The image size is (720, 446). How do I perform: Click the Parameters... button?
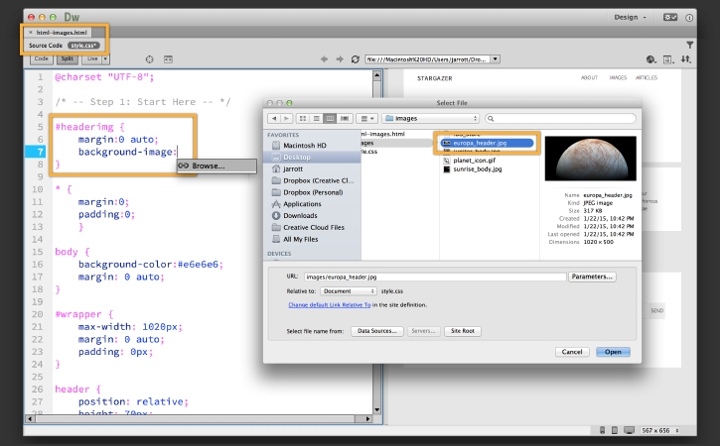coord(592,277)
